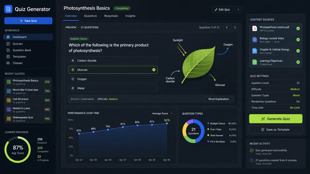The height and width of the screenshot is (174, 310).
Task: Click the info icon beside 21 questions created
Action: pos(252,160)
